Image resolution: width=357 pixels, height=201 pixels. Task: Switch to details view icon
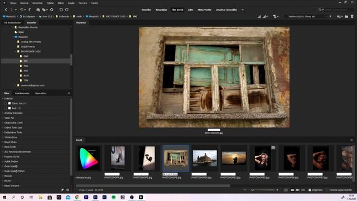297,190
